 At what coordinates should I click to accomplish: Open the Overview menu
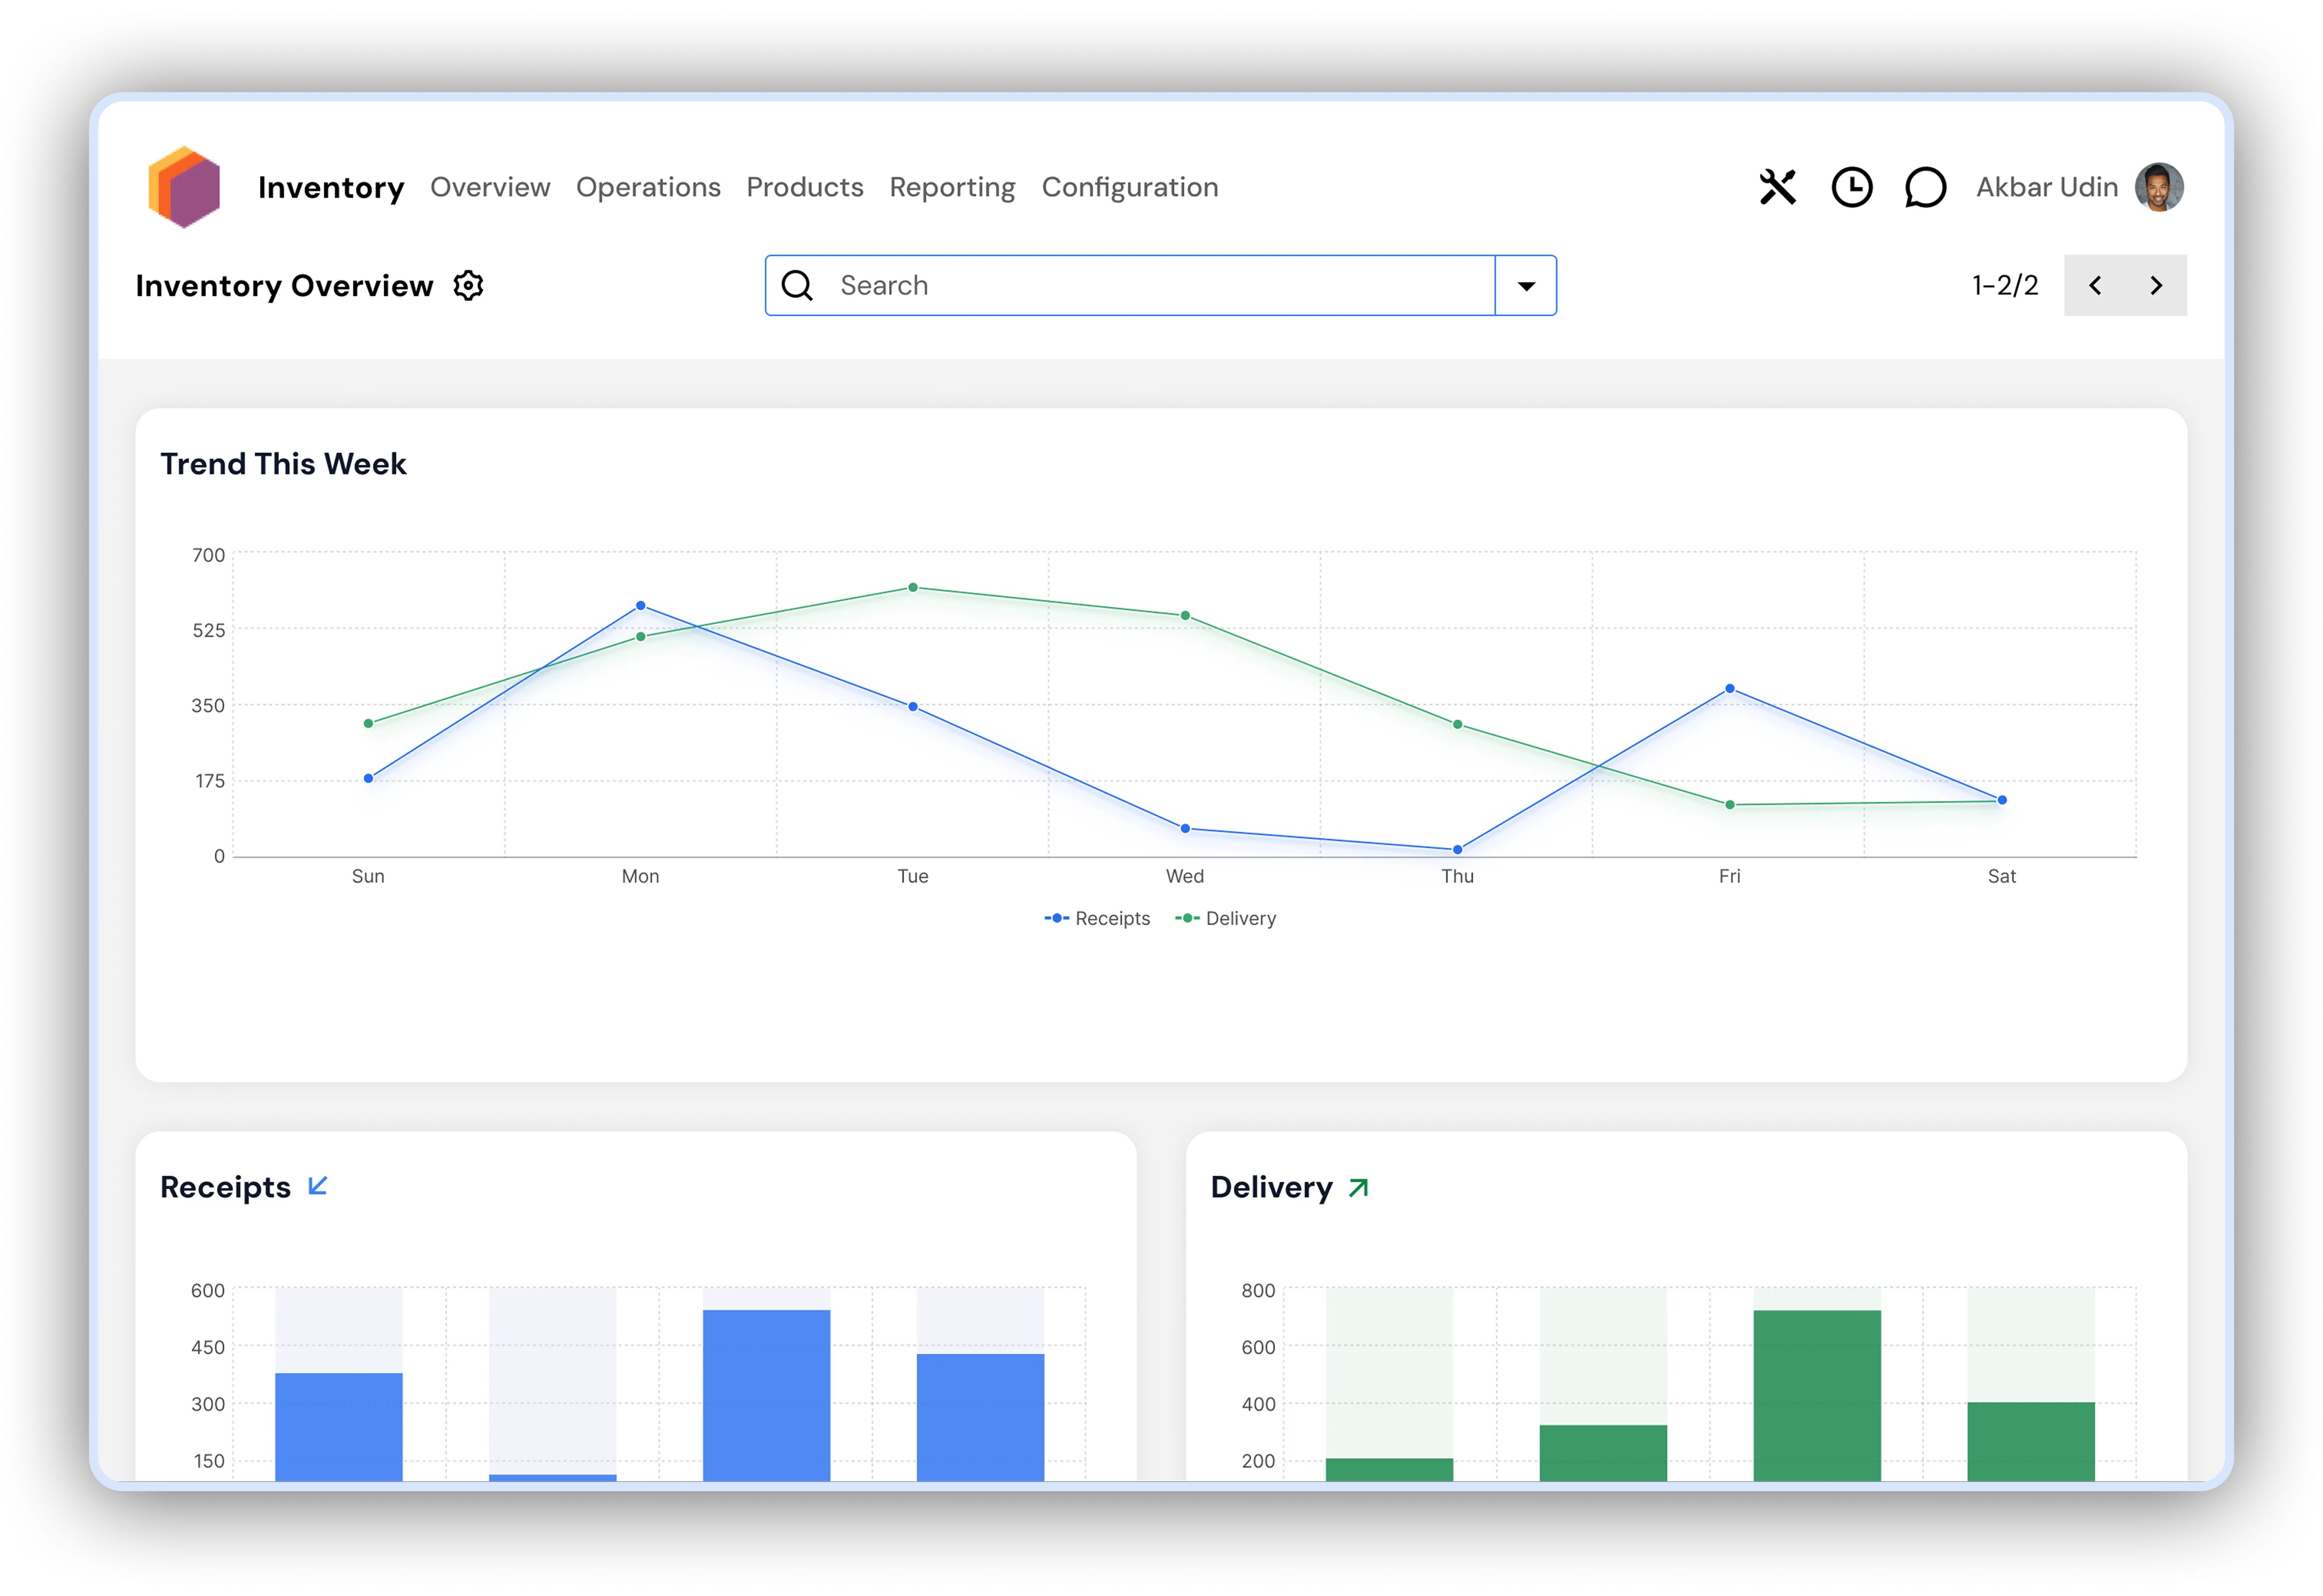point(490,187)
